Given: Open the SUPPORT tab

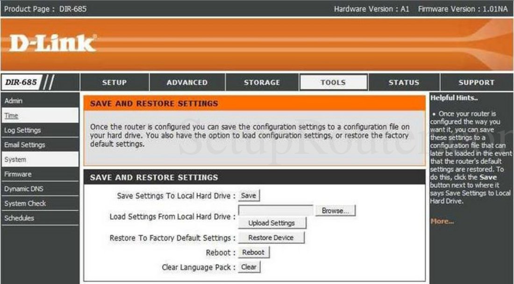Looking at the screenshot, I should coord(477,83).
